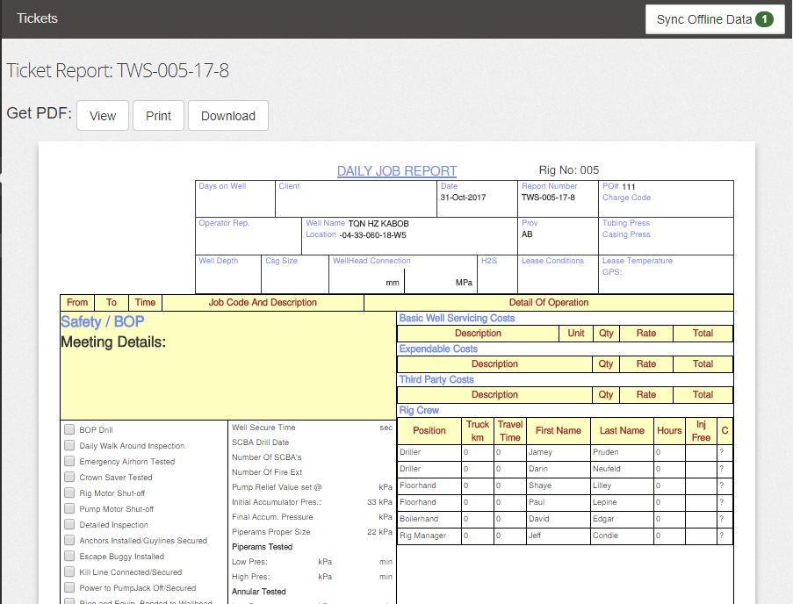
Task: Click the Lease Temperature label
Action: click(x=638, y=261)
